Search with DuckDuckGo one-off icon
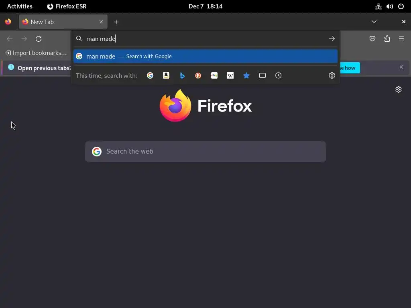The image size is (411, 308). [x=198, y=75]
